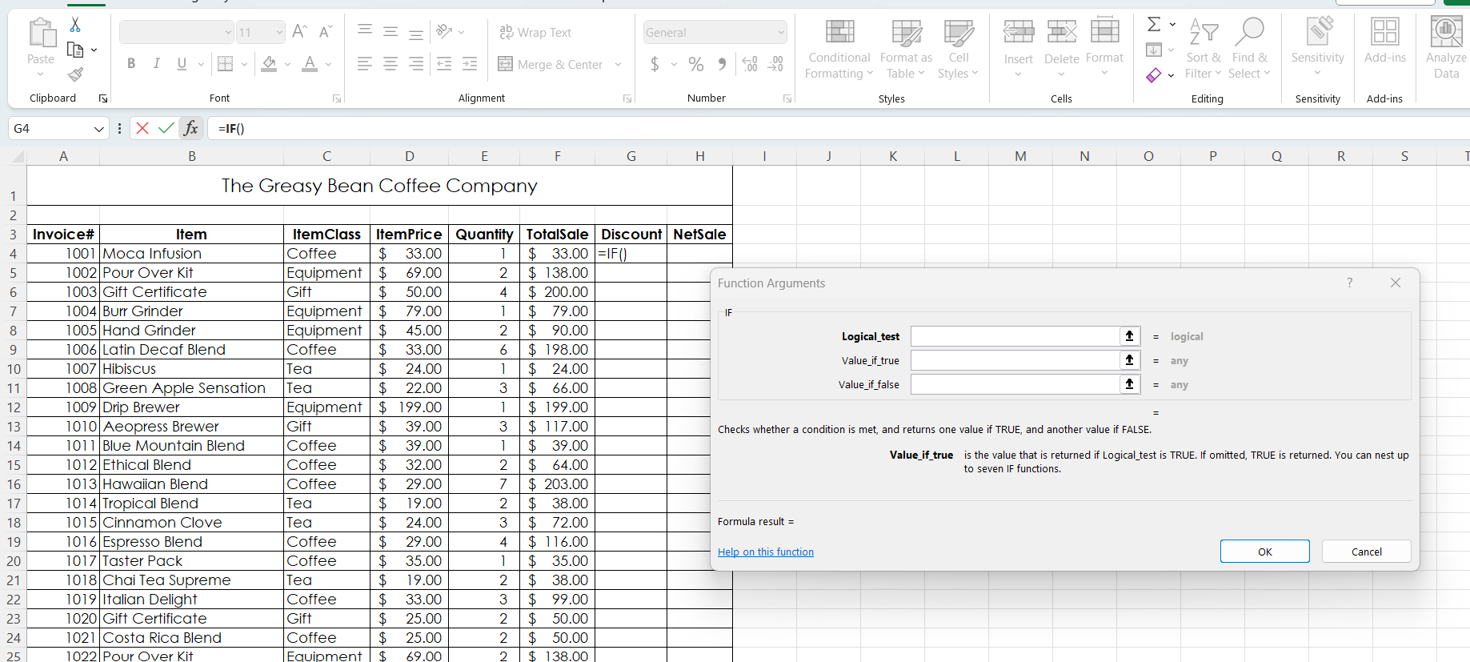Align text to top
The image size is (1470, 662).
tap(365, 31)
